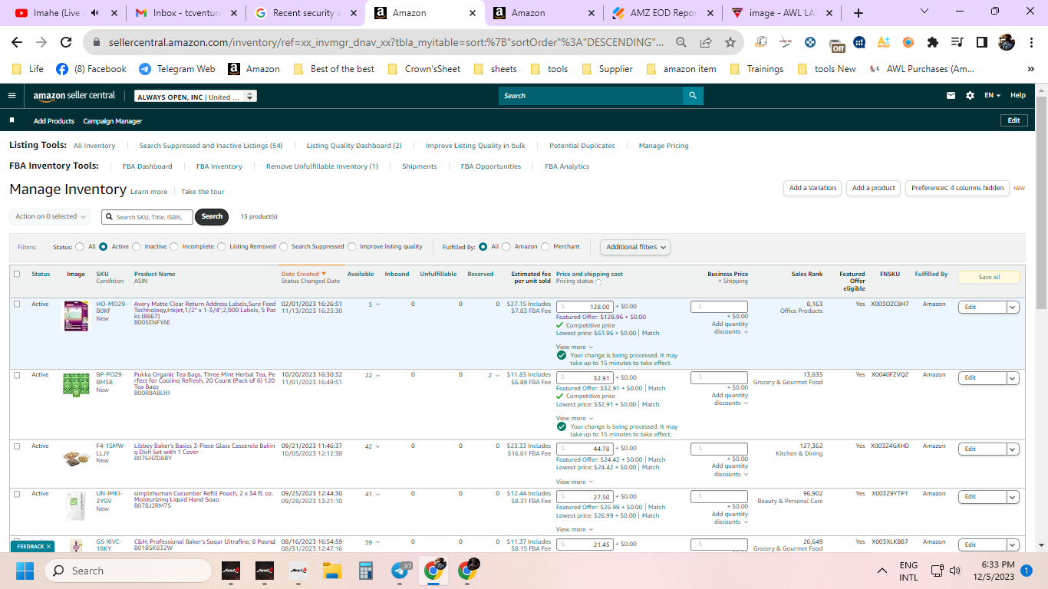This screenshot has height=589, width=1048.
Task: Open dropdown arrow beside Edit for Avery row
Action: [x=1013, y=307]
